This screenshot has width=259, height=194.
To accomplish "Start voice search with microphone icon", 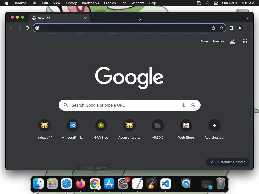I will pyautogui.click(x=184, y=105).
